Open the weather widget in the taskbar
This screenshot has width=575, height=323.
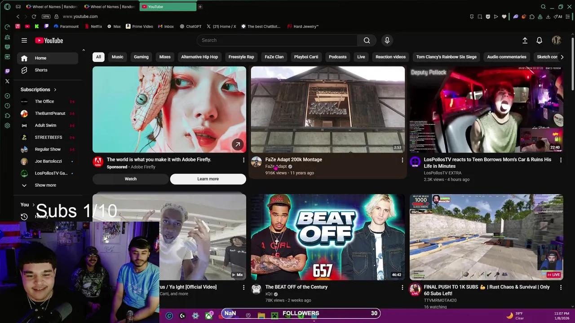[515, 316]
